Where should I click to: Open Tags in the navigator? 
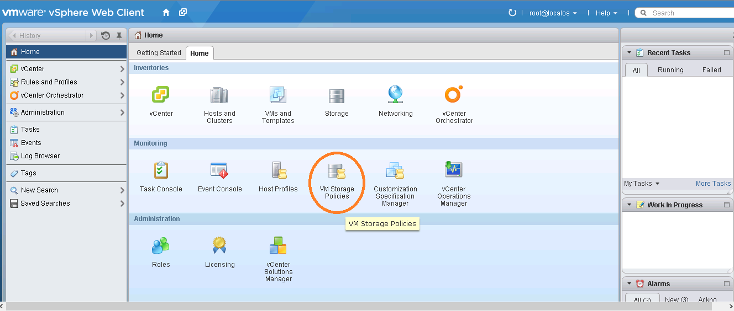66,173
